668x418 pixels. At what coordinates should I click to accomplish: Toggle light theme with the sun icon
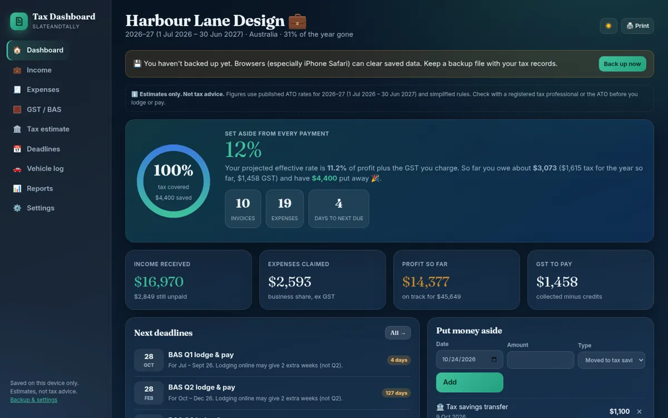pos(608,26)
